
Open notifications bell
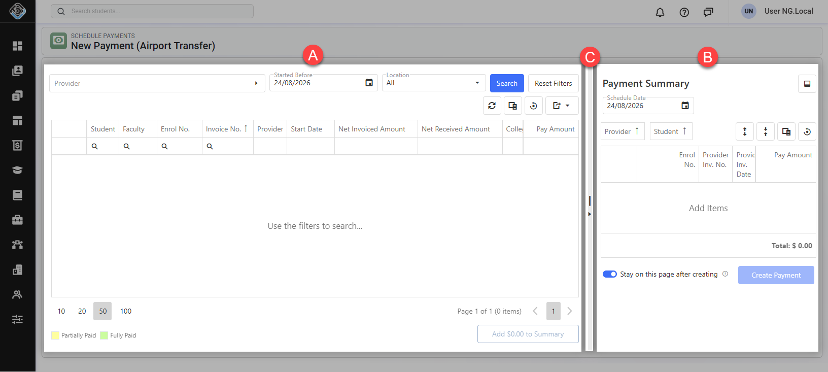coord(660,12)
